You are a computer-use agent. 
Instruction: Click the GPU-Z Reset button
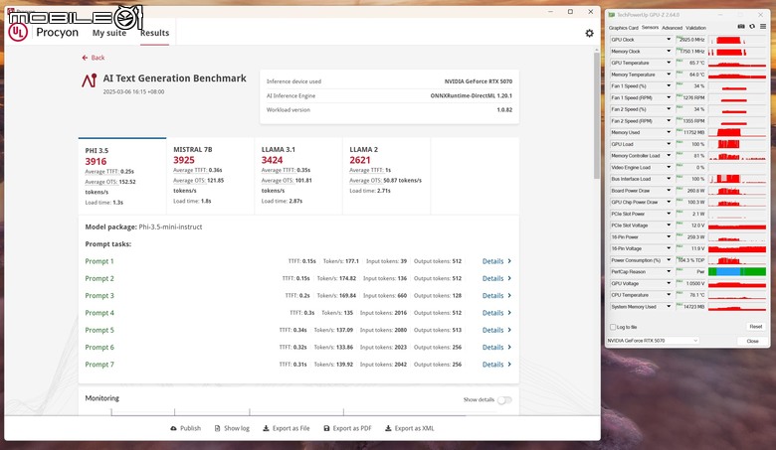pyautogui.click(x=755, y=327)
